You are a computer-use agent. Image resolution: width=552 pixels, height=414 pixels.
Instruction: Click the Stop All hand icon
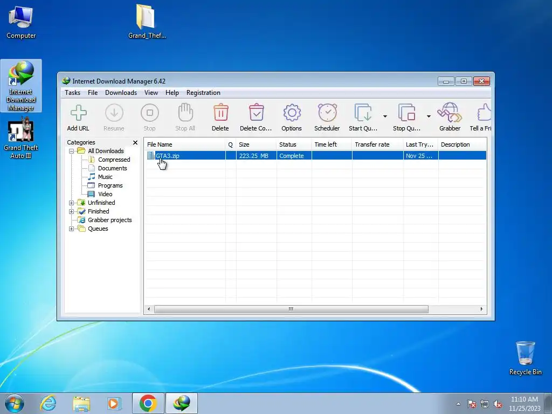185,113
